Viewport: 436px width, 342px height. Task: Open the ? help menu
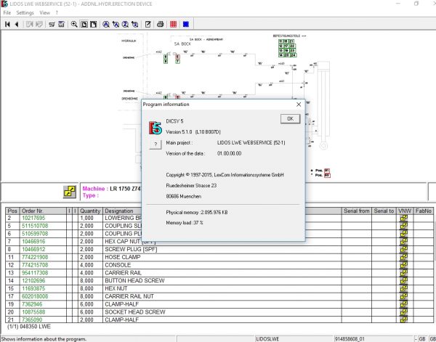click(x=57, y=13)
